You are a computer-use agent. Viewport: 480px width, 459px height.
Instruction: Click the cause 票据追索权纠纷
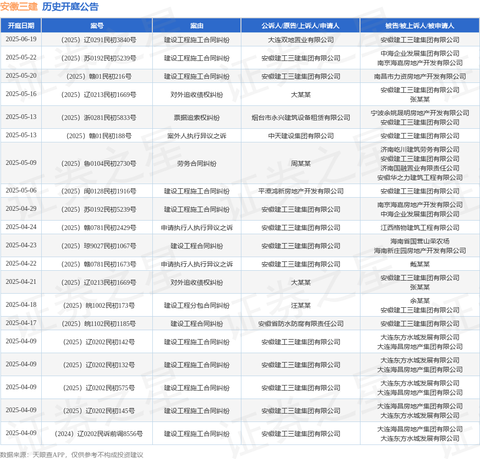click(x=196, y=118)
